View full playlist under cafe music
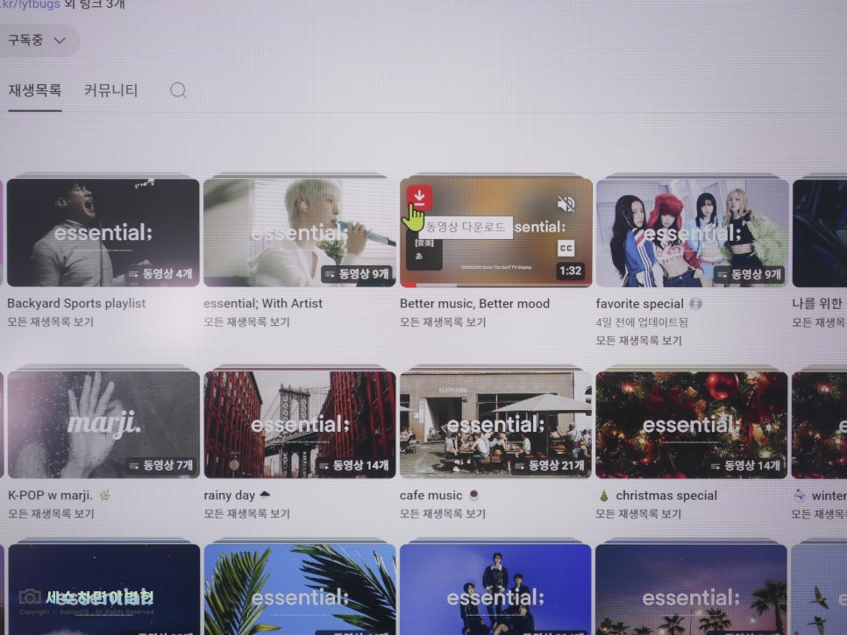This screenshot has width=847, height=635. click(443, 513)
